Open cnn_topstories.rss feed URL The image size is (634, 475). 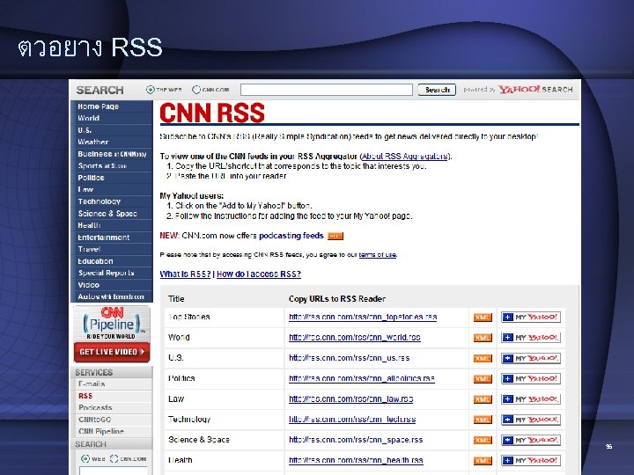363,317
